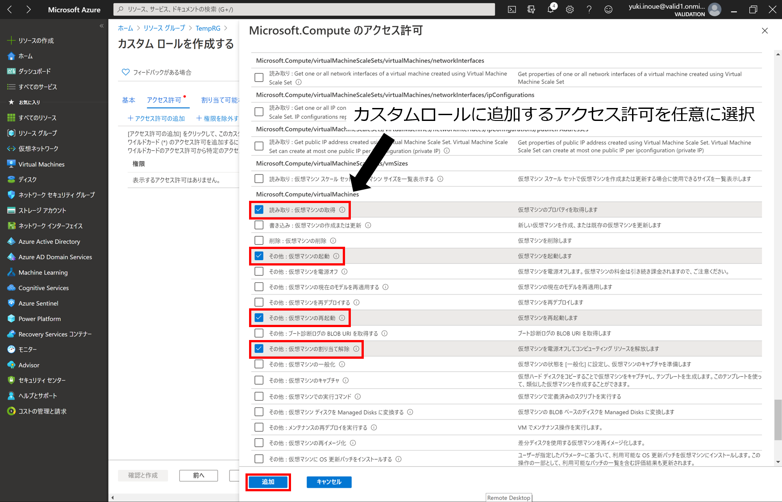782x502 pixels.
Task: Open モニター in the sidebar
Action: coord(27,349)
